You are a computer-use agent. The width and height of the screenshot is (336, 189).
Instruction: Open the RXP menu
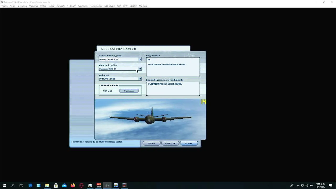pos(119,6)
